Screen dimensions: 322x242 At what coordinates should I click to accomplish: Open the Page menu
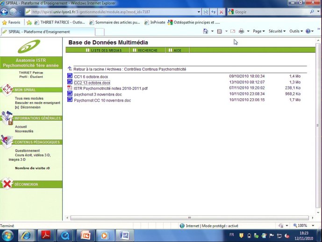(259, 31)
